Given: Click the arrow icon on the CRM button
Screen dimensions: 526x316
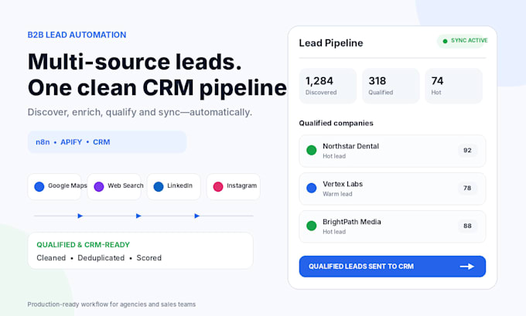Looking at the screenshot, I should pos(467,267).
